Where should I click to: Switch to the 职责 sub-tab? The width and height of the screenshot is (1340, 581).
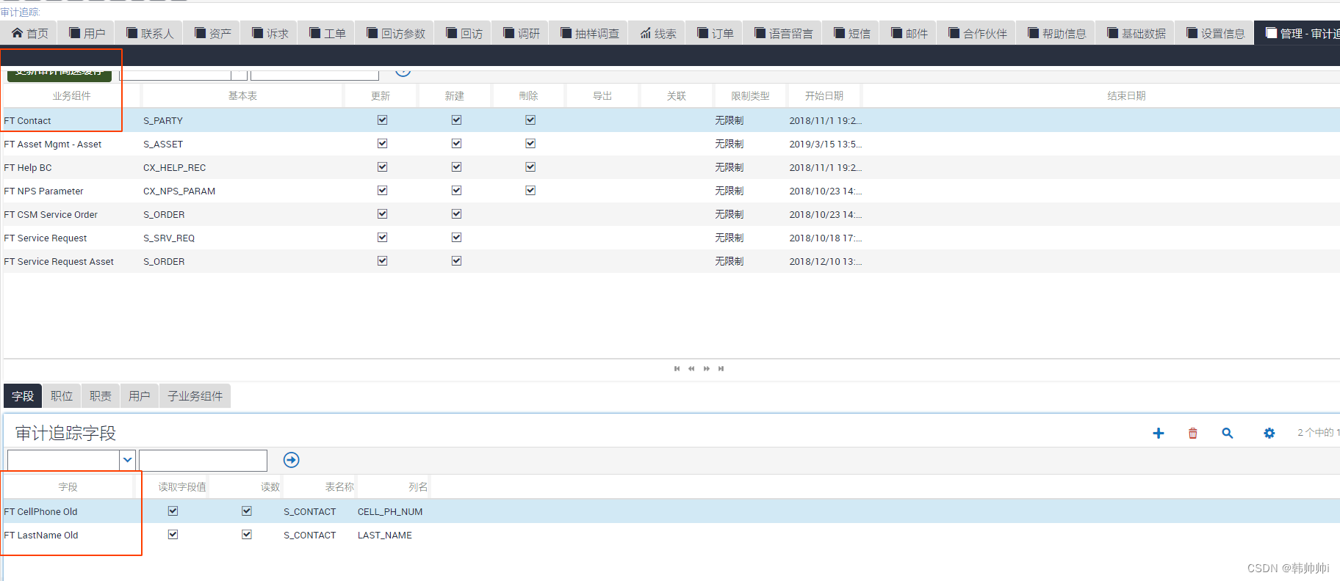[101, 396]
